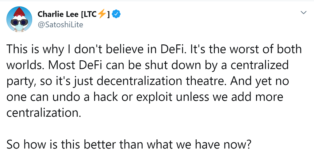Click the "[LTC" bracket text in name

[88, 14]
